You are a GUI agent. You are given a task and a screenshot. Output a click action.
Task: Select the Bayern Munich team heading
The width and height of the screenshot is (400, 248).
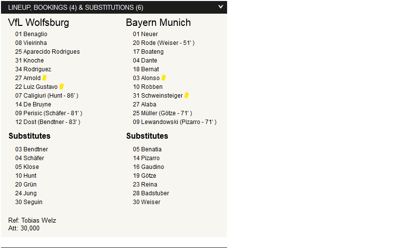tap(158, 22)
